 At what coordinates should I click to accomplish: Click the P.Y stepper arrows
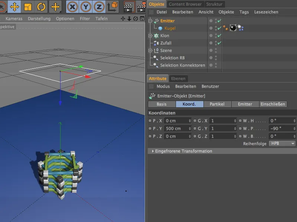click(x=190, y=128)
